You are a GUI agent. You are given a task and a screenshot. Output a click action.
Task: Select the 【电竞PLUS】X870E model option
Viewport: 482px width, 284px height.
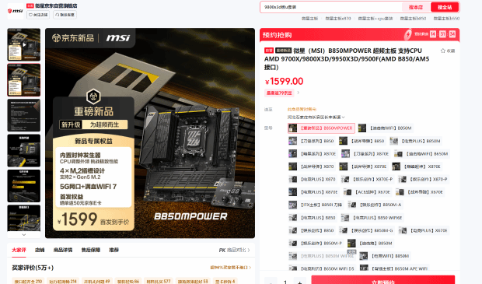click(x=313, y=192)
